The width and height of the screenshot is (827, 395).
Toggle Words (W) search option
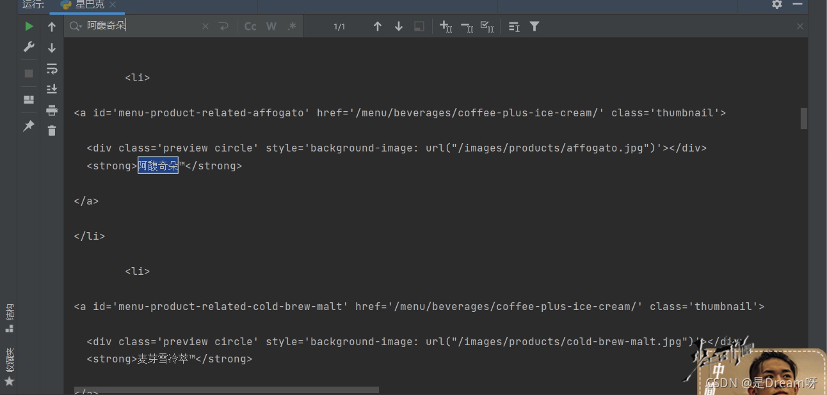[x=271, y=26]
